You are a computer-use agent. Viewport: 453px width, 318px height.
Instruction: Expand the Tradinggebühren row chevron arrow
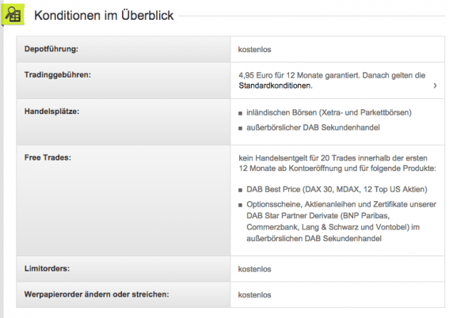pyautogui.click(x=435, y=85)
